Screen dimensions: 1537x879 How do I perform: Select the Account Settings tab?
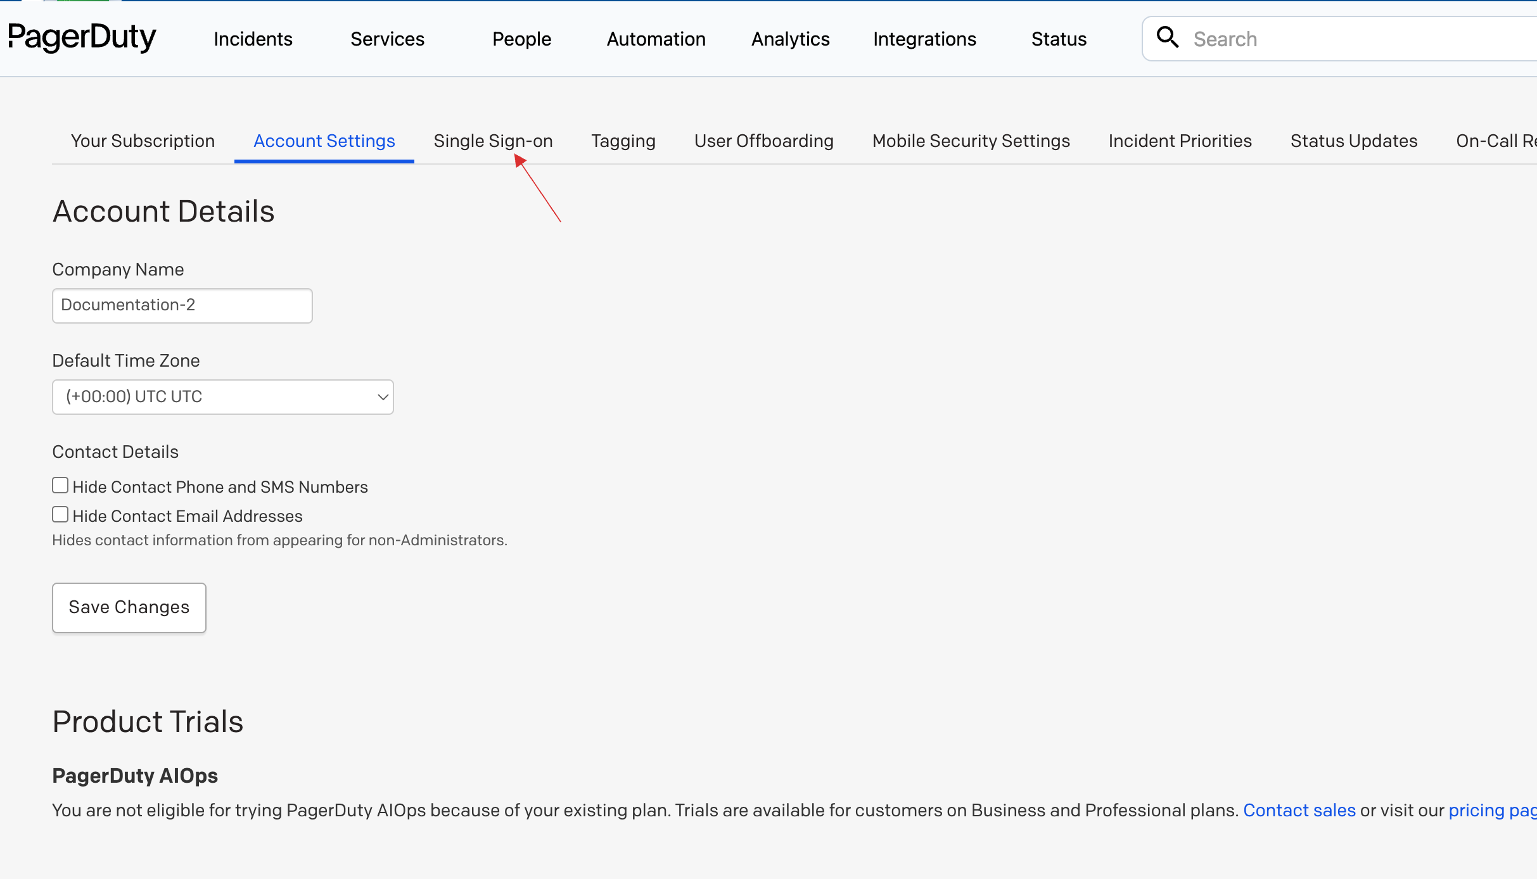(324, 141)
